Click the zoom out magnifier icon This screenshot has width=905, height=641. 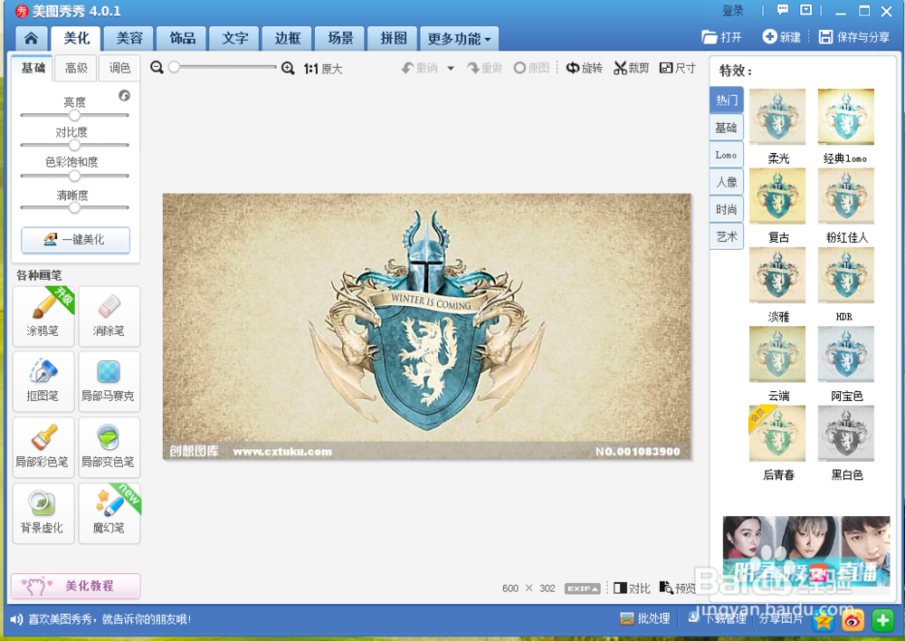coord(157,68)
